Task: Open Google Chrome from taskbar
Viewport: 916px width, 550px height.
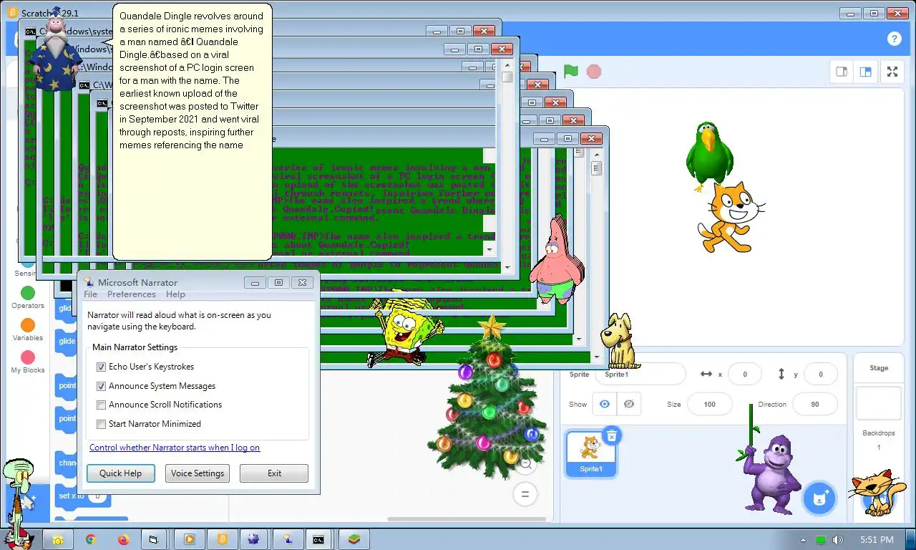Action: click(91, 539)
